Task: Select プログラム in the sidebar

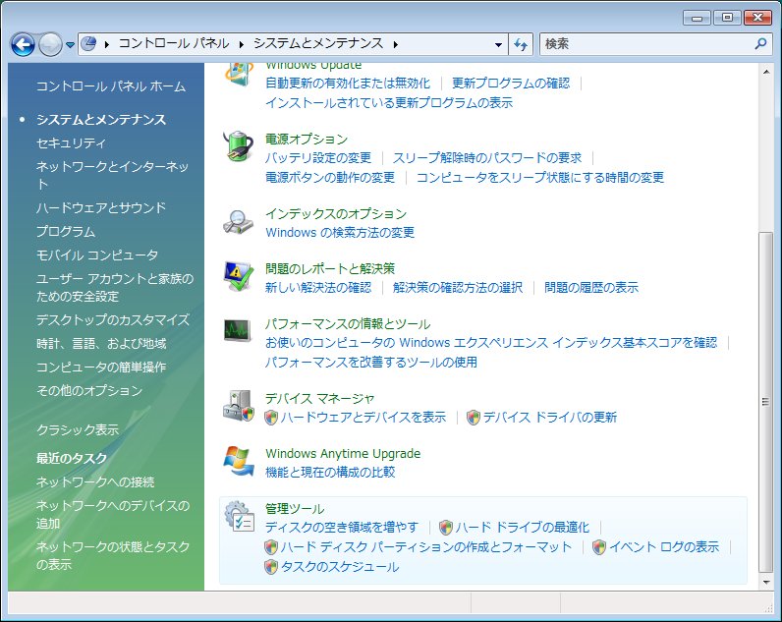Action: [x=66, y=232]
